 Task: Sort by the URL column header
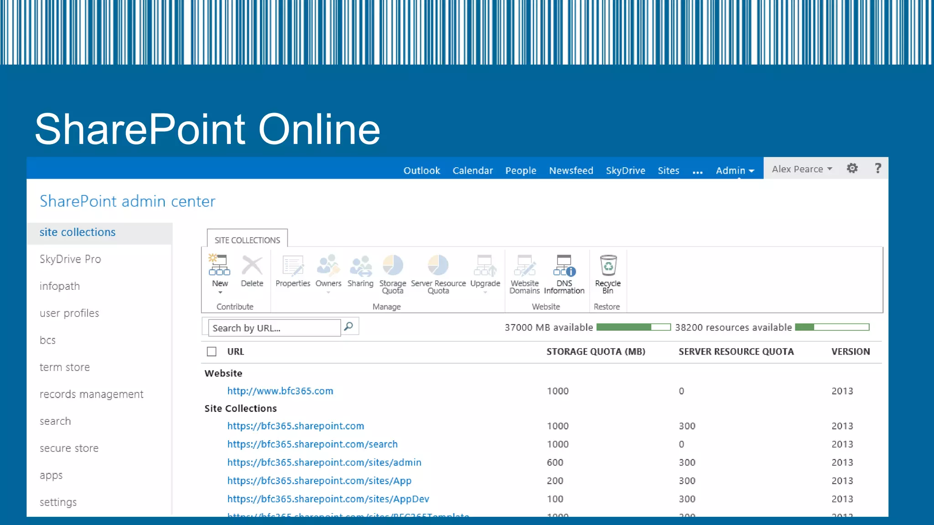(235, 351)
